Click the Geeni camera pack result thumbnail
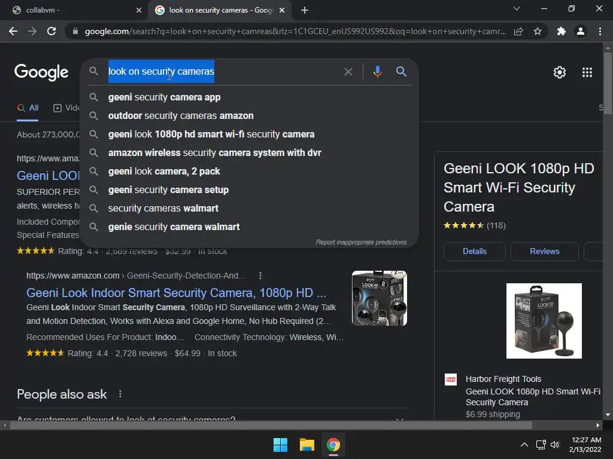This screenshot has width=613, height=459. (x=379, y=298)
